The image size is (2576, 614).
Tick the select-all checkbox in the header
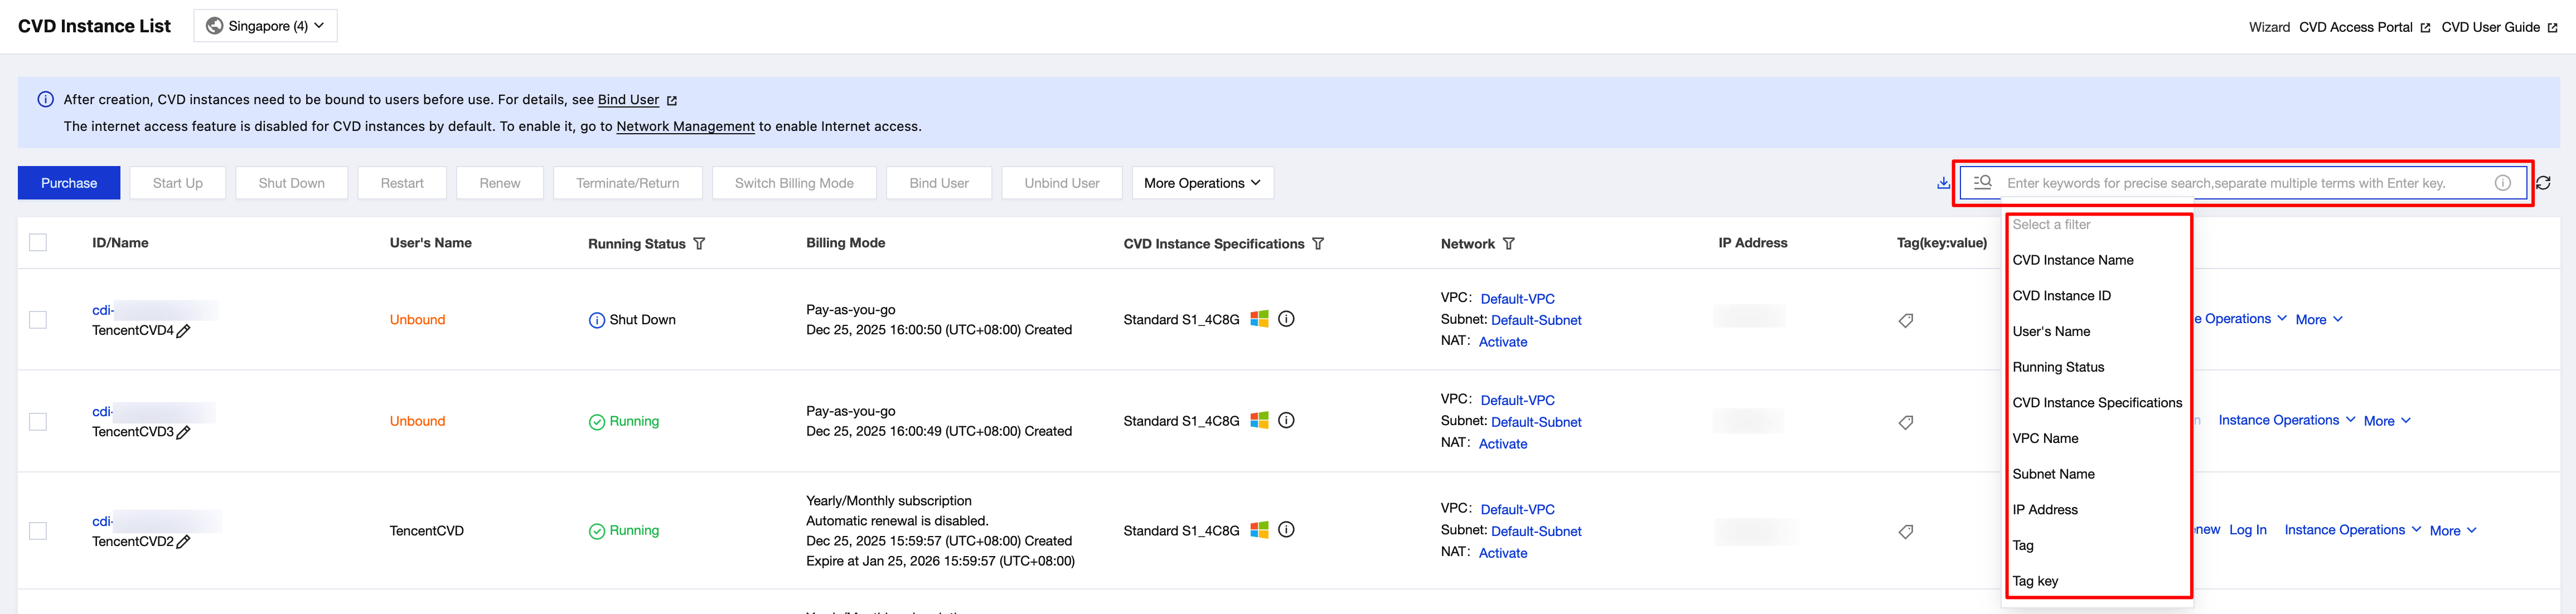38,243
